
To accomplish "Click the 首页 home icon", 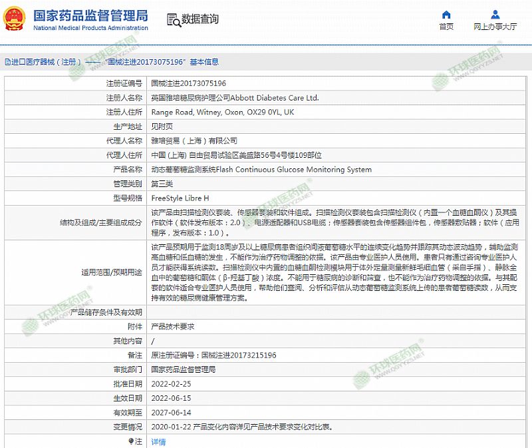I will click(x=446, y=14).
